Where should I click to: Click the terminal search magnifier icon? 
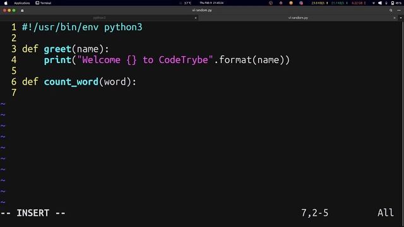(391, 10)
